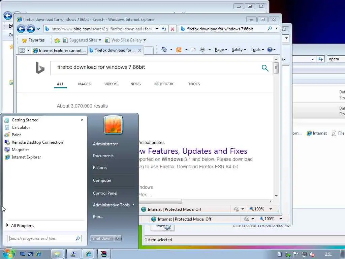Open search provider dropdown arrow

[x=276, y=29]
